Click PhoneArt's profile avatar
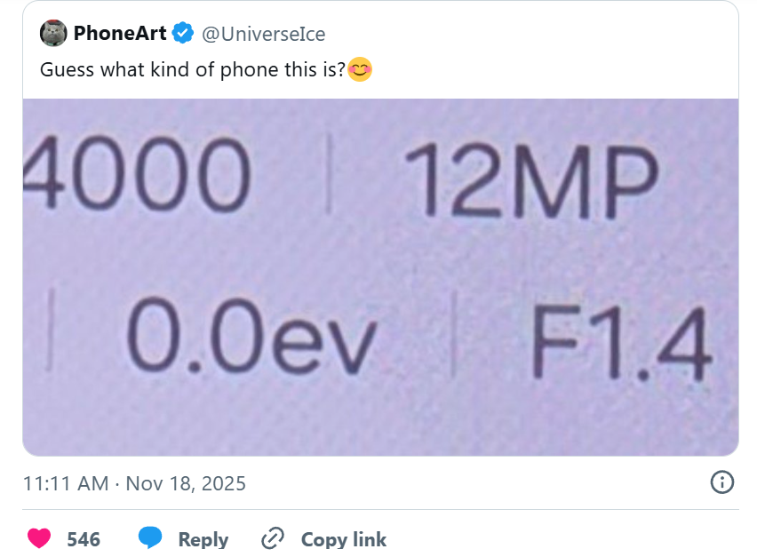The image size is (757, 557). click(53, 33)
